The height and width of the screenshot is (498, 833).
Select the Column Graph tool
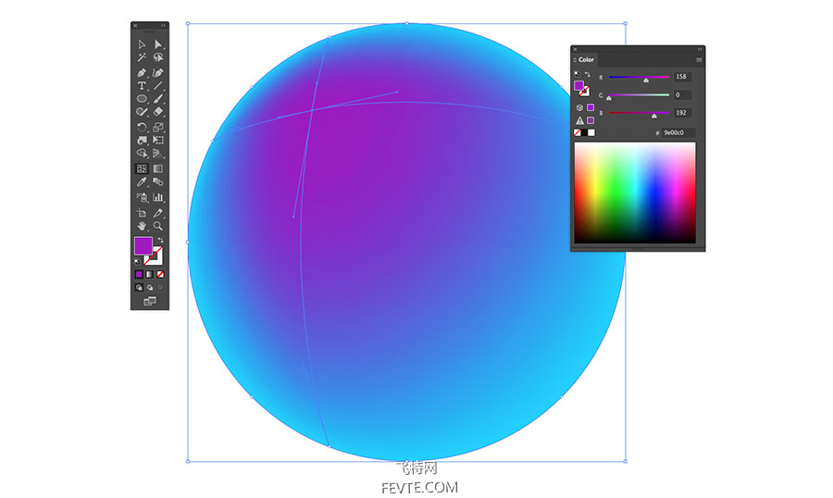[157, 197]
